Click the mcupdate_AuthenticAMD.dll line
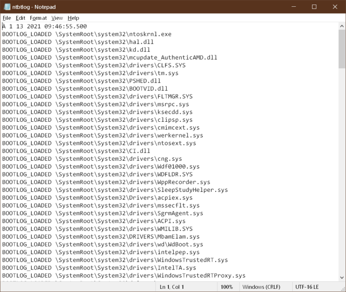 109,57
